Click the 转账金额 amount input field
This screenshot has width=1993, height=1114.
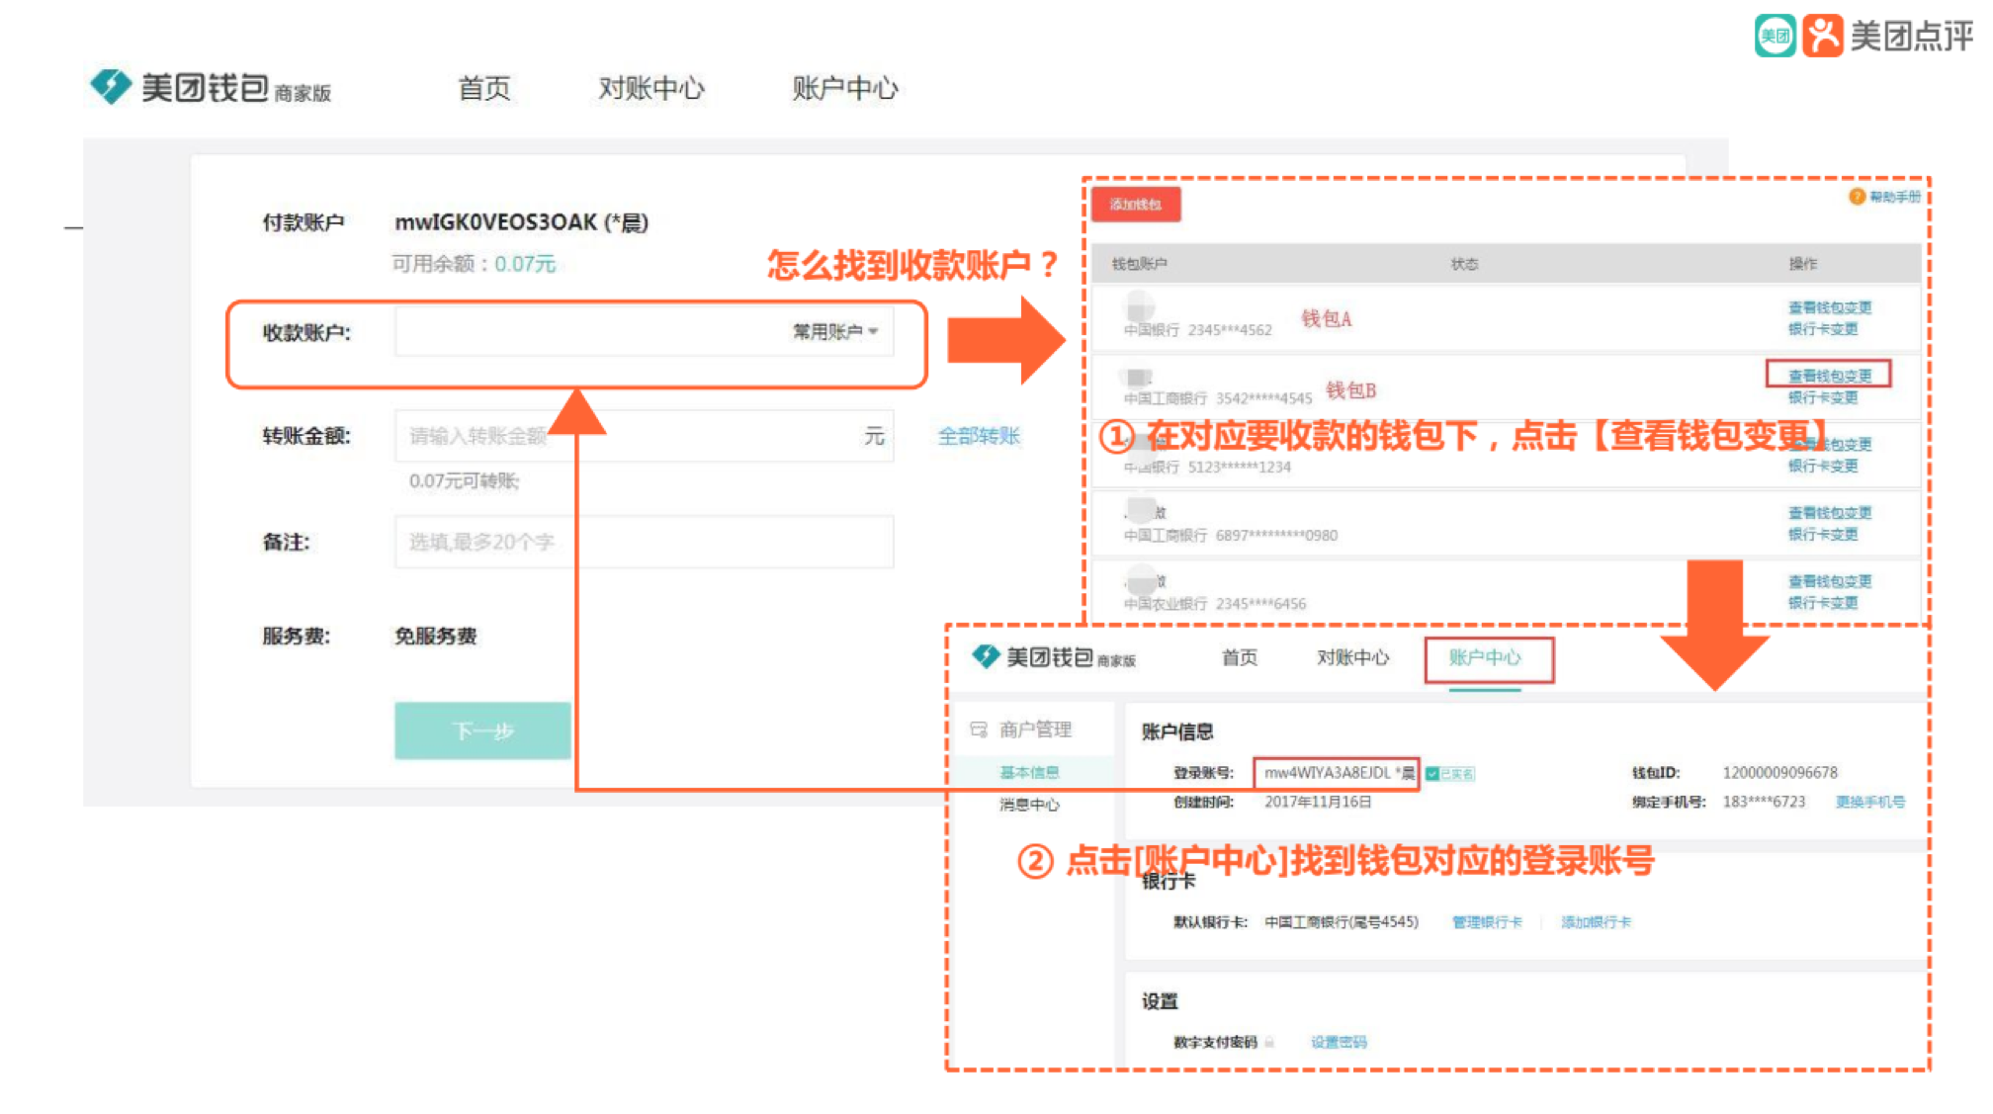[644, 436]
